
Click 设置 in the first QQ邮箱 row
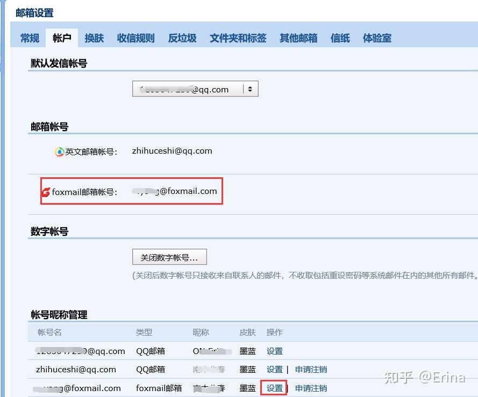[274, 351]
